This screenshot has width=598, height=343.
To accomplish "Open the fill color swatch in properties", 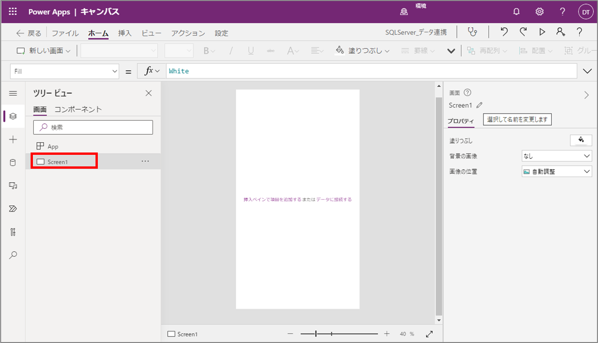I will pyautogui.click(x=581, y=140).
